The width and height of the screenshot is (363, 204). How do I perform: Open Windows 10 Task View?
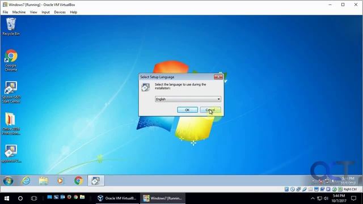tap(34, 198)
